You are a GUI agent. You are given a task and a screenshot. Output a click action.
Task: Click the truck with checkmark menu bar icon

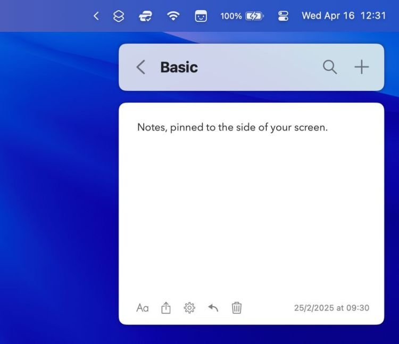coord(145,16)
